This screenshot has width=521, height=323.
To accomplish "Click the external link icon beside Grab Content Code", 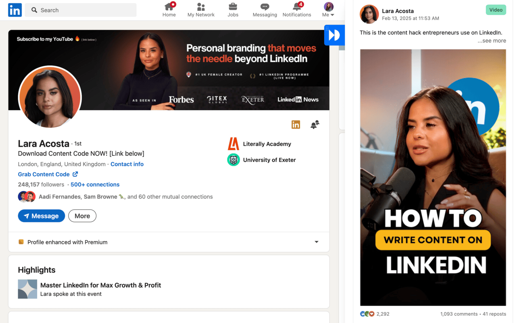I will tap(75, 174).
